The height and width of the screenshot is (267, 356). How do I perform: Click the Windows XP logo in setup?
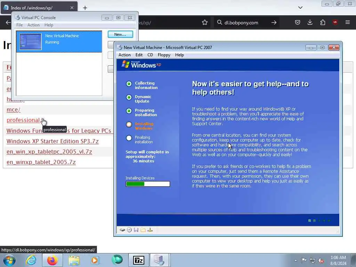coord(141,64)
